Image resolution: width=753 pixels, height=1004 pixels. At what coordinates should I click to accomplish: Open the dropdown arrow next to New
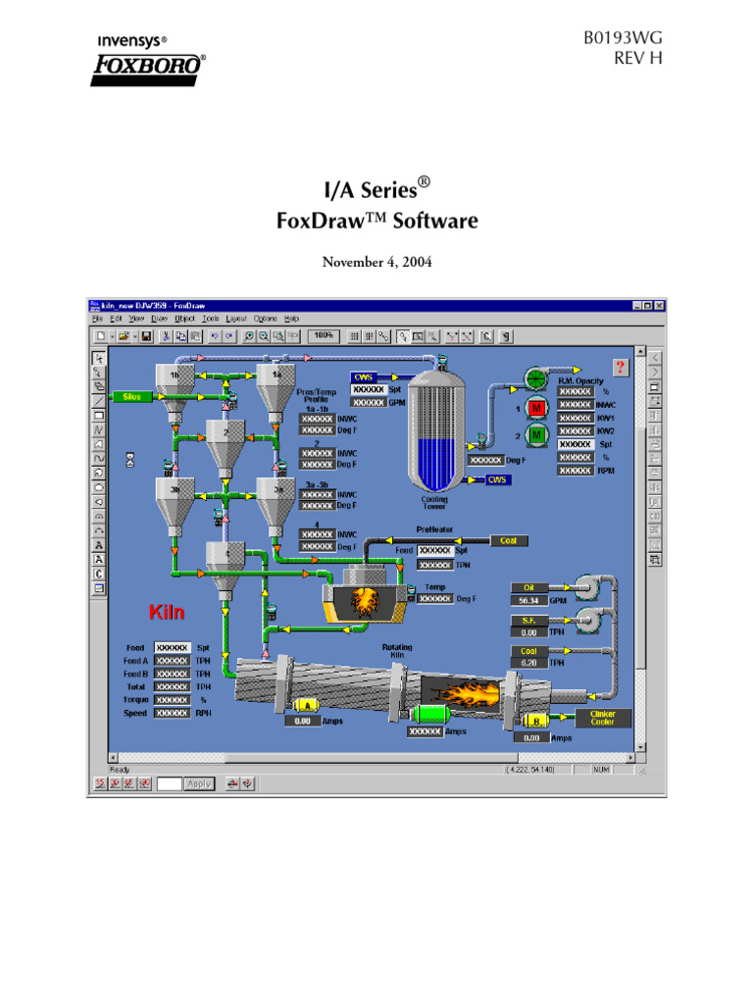tap(112, 335)
